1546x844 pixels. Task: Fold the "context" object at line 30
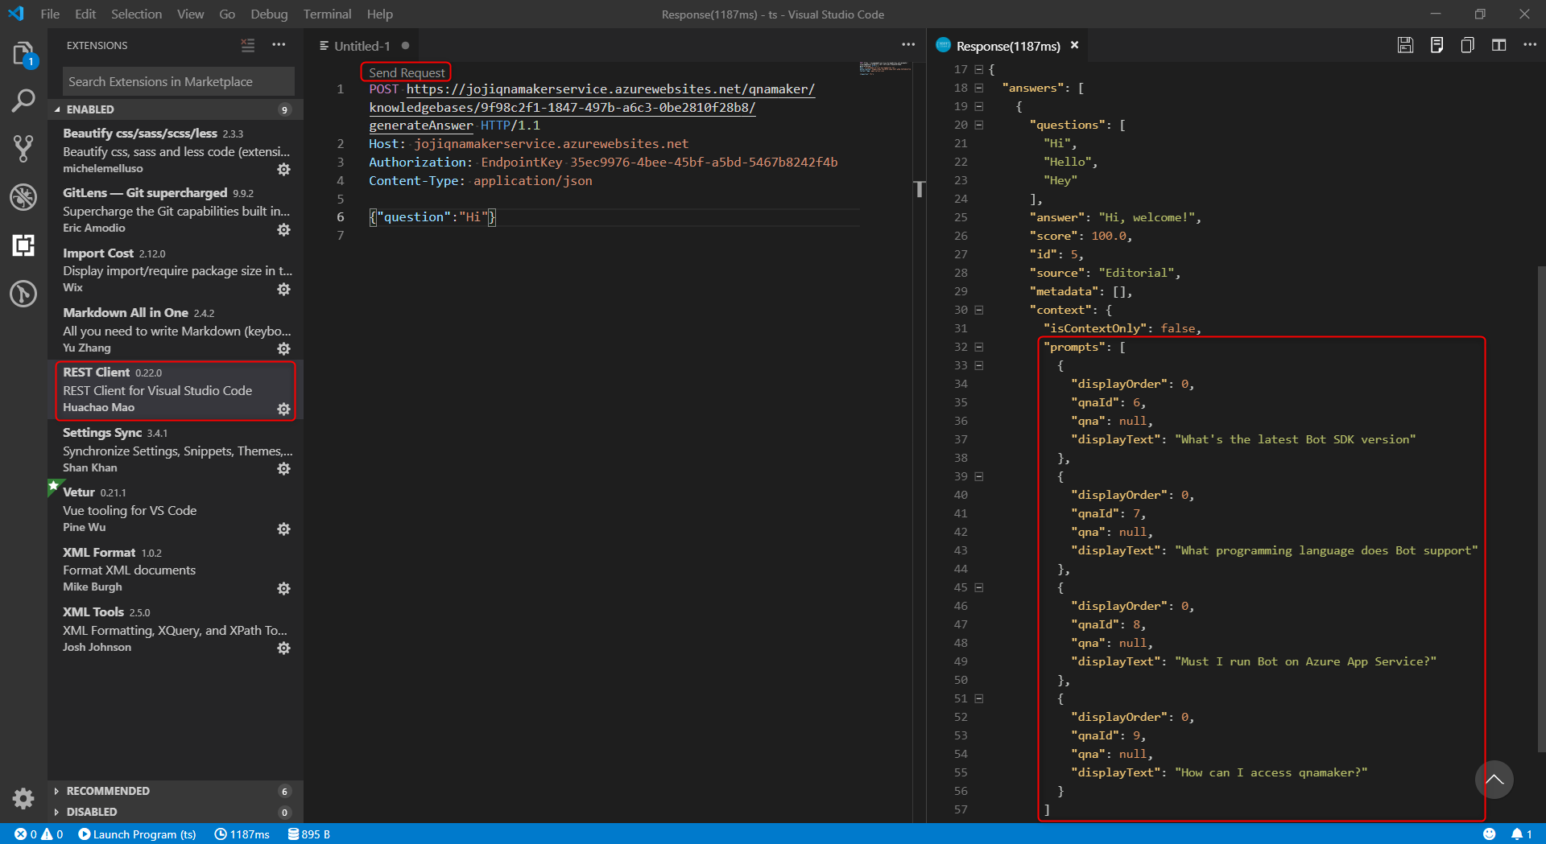[979, 310]
